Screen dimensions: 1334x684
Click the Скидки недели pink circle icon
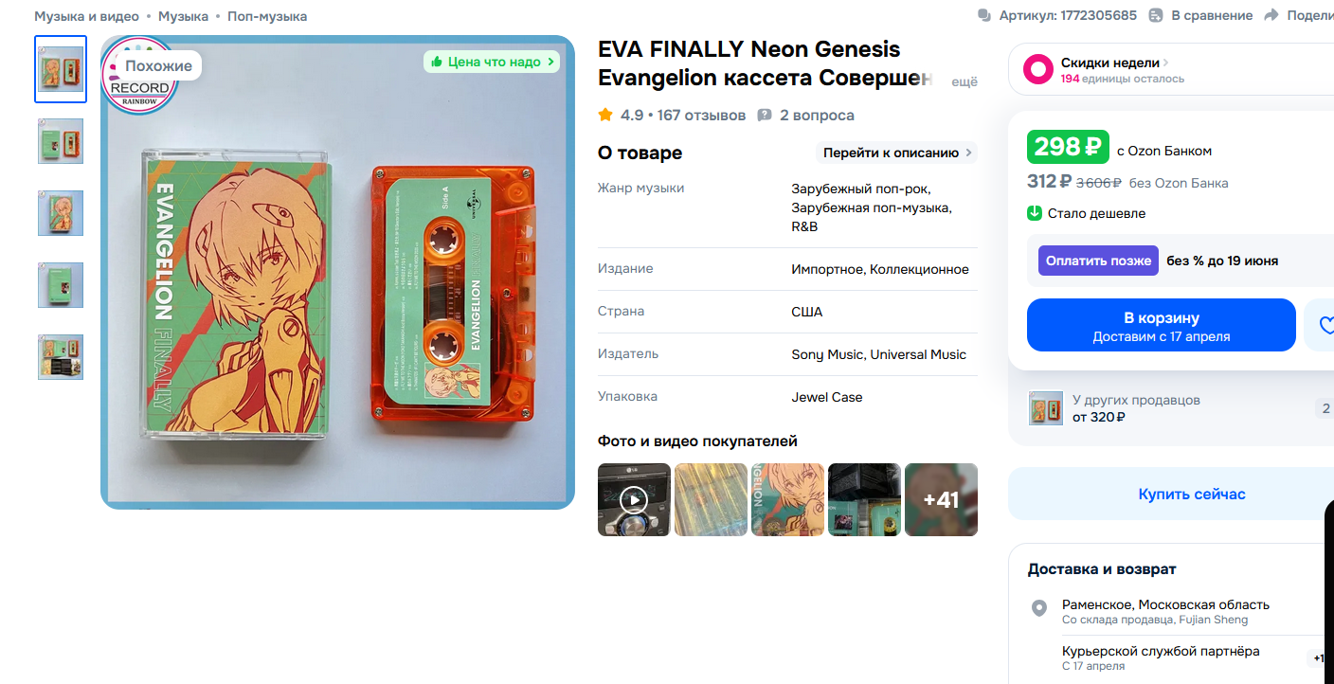1038,69
